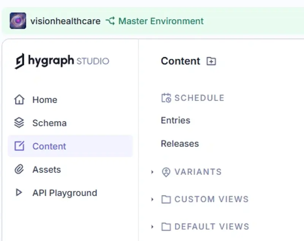The height and width of the screenshot is (241, 304).
Task: Open Releases
Action: (x=180, y=144)
